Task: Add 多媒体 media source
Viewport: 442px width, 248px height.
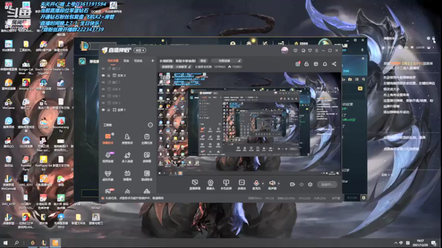Action: (x=241, y=185)
